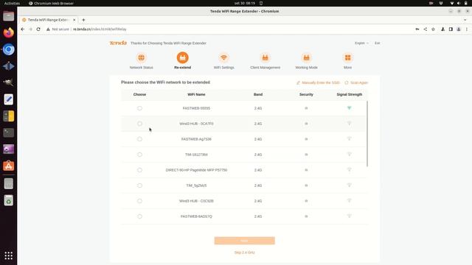Viewport: 472px width, 265px height.
Task: Select the Re-extend icon
Action: click(x=182, y=57)
